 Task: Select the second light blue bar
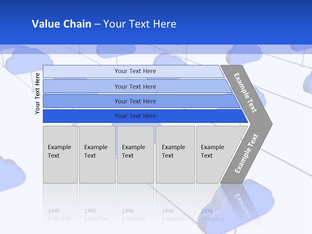[x=138, y=86]
